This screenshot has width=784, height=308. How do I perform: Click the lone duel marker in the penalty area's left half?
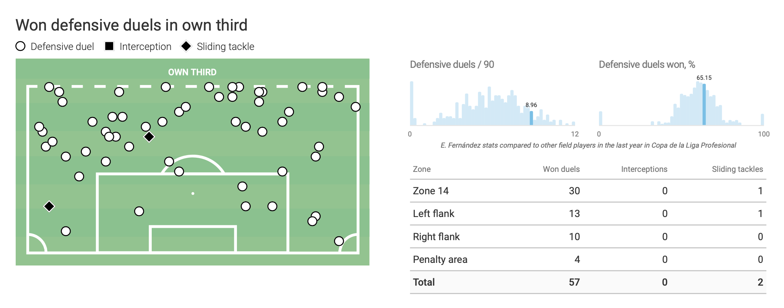coord(139,211)
